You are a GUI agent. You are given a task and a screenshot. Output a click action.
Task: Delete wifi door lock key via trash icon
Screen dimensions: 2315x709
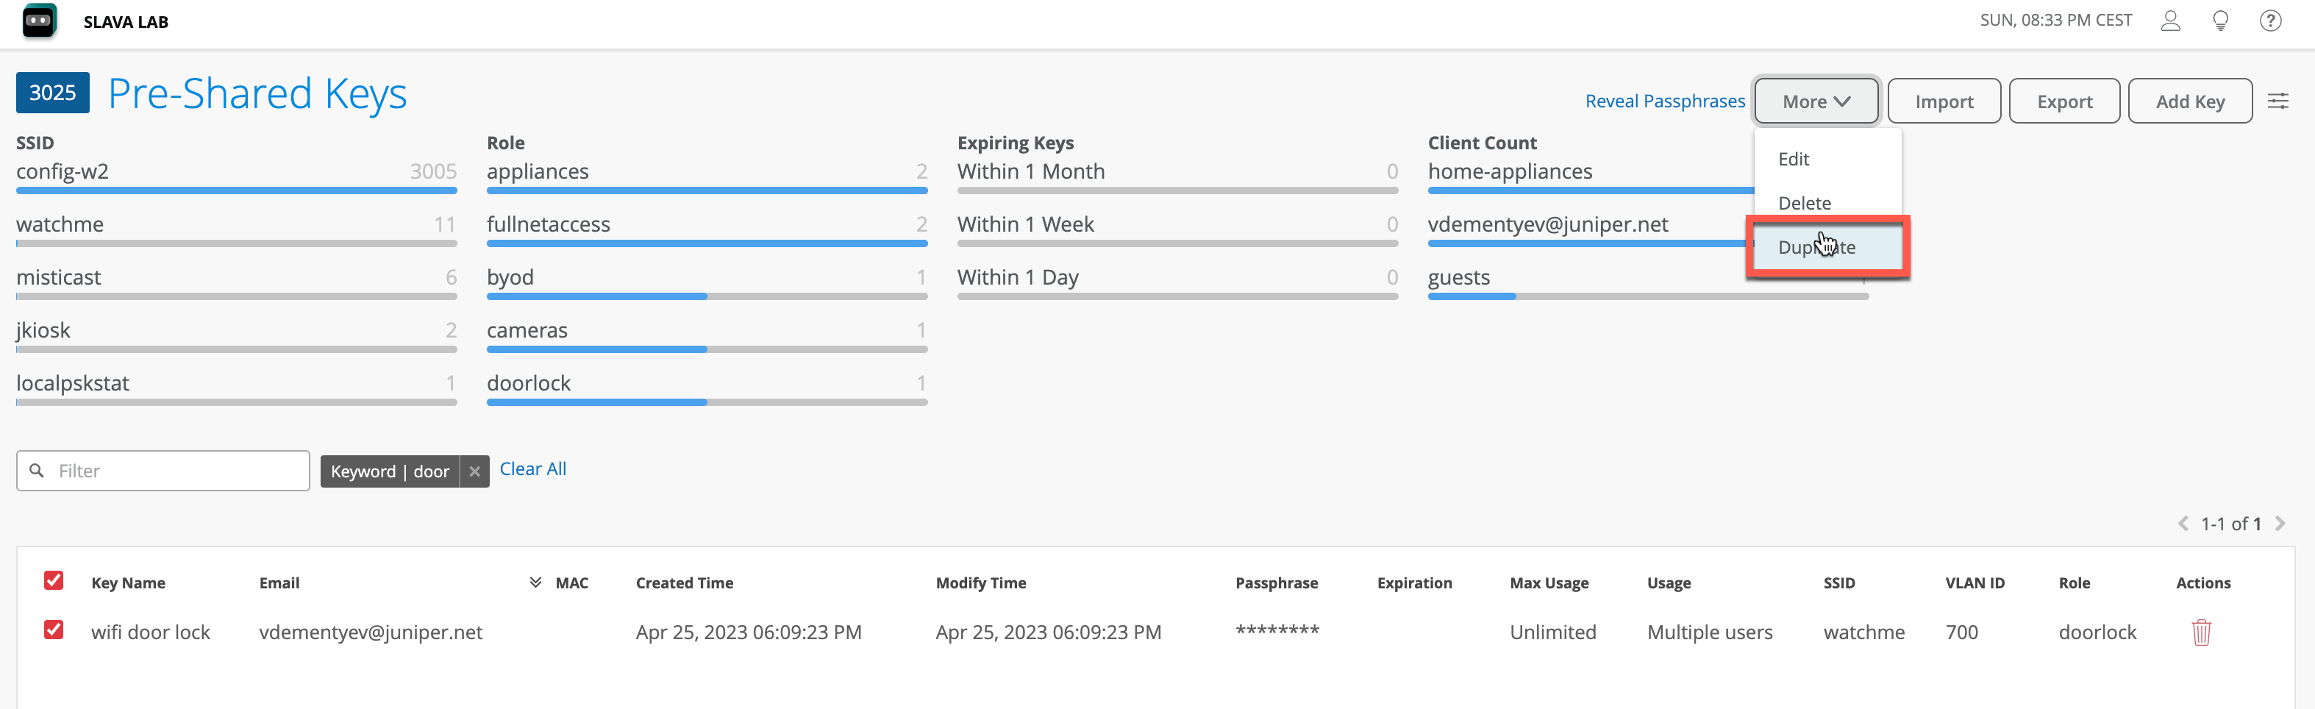point(2201,633)
